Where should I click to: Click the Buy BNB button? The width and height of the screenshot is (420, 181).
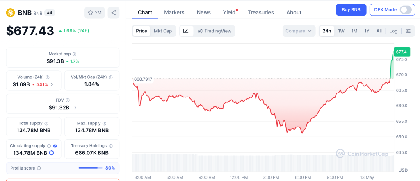coord(351,10)
